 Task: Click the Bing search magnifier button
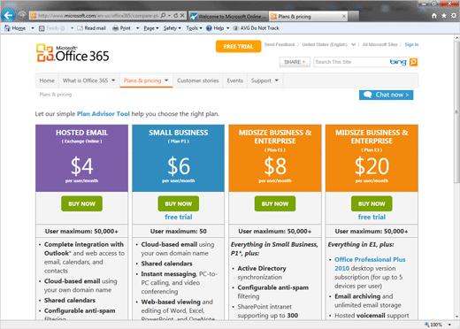[x=413, y=62]
